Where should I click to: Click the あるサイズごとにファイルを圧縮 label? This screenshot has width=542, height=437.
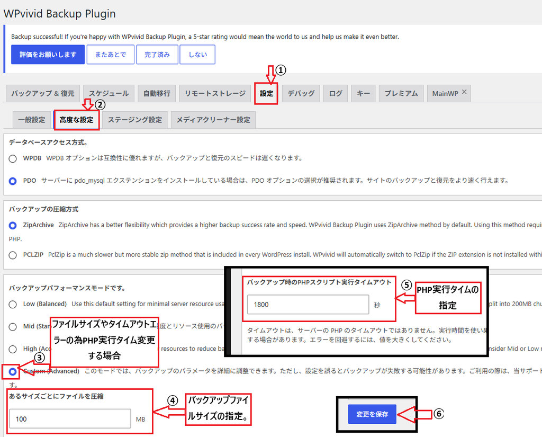(56, 397)
